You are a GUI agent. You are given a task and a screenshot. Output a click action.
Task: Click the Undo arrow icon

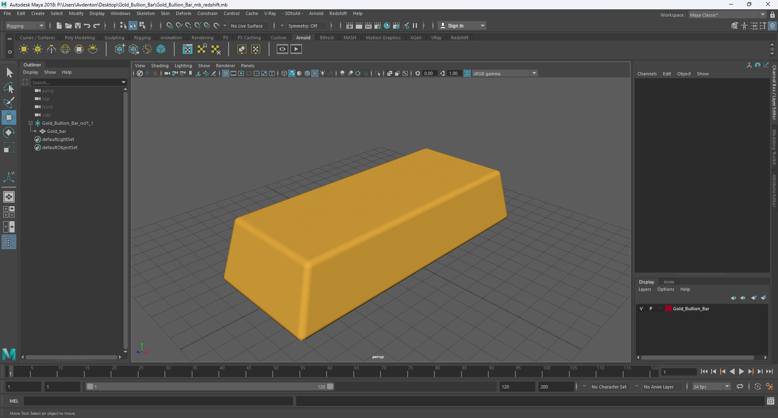click(x=87, y=26)
